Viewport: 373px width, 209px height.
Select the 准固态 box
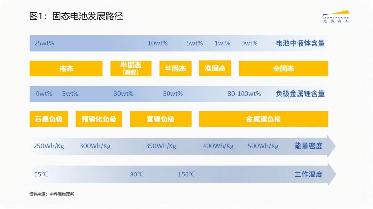click(x=215, y=68)
